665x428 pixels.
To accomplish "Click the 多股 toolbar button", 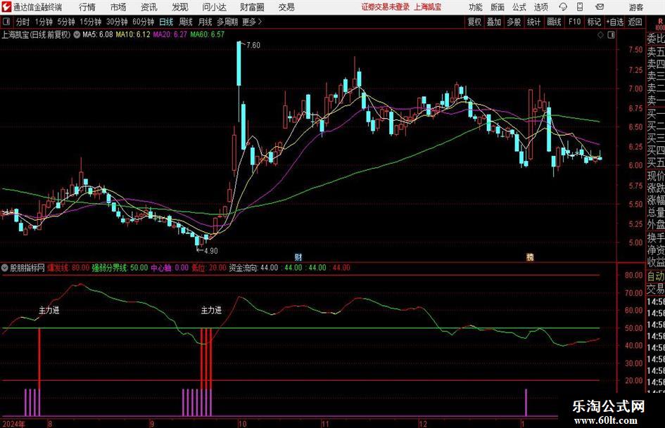I will click(514, 22).
